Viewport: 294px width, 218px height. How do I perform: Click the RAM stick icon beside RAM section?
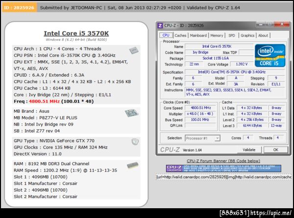133,165
